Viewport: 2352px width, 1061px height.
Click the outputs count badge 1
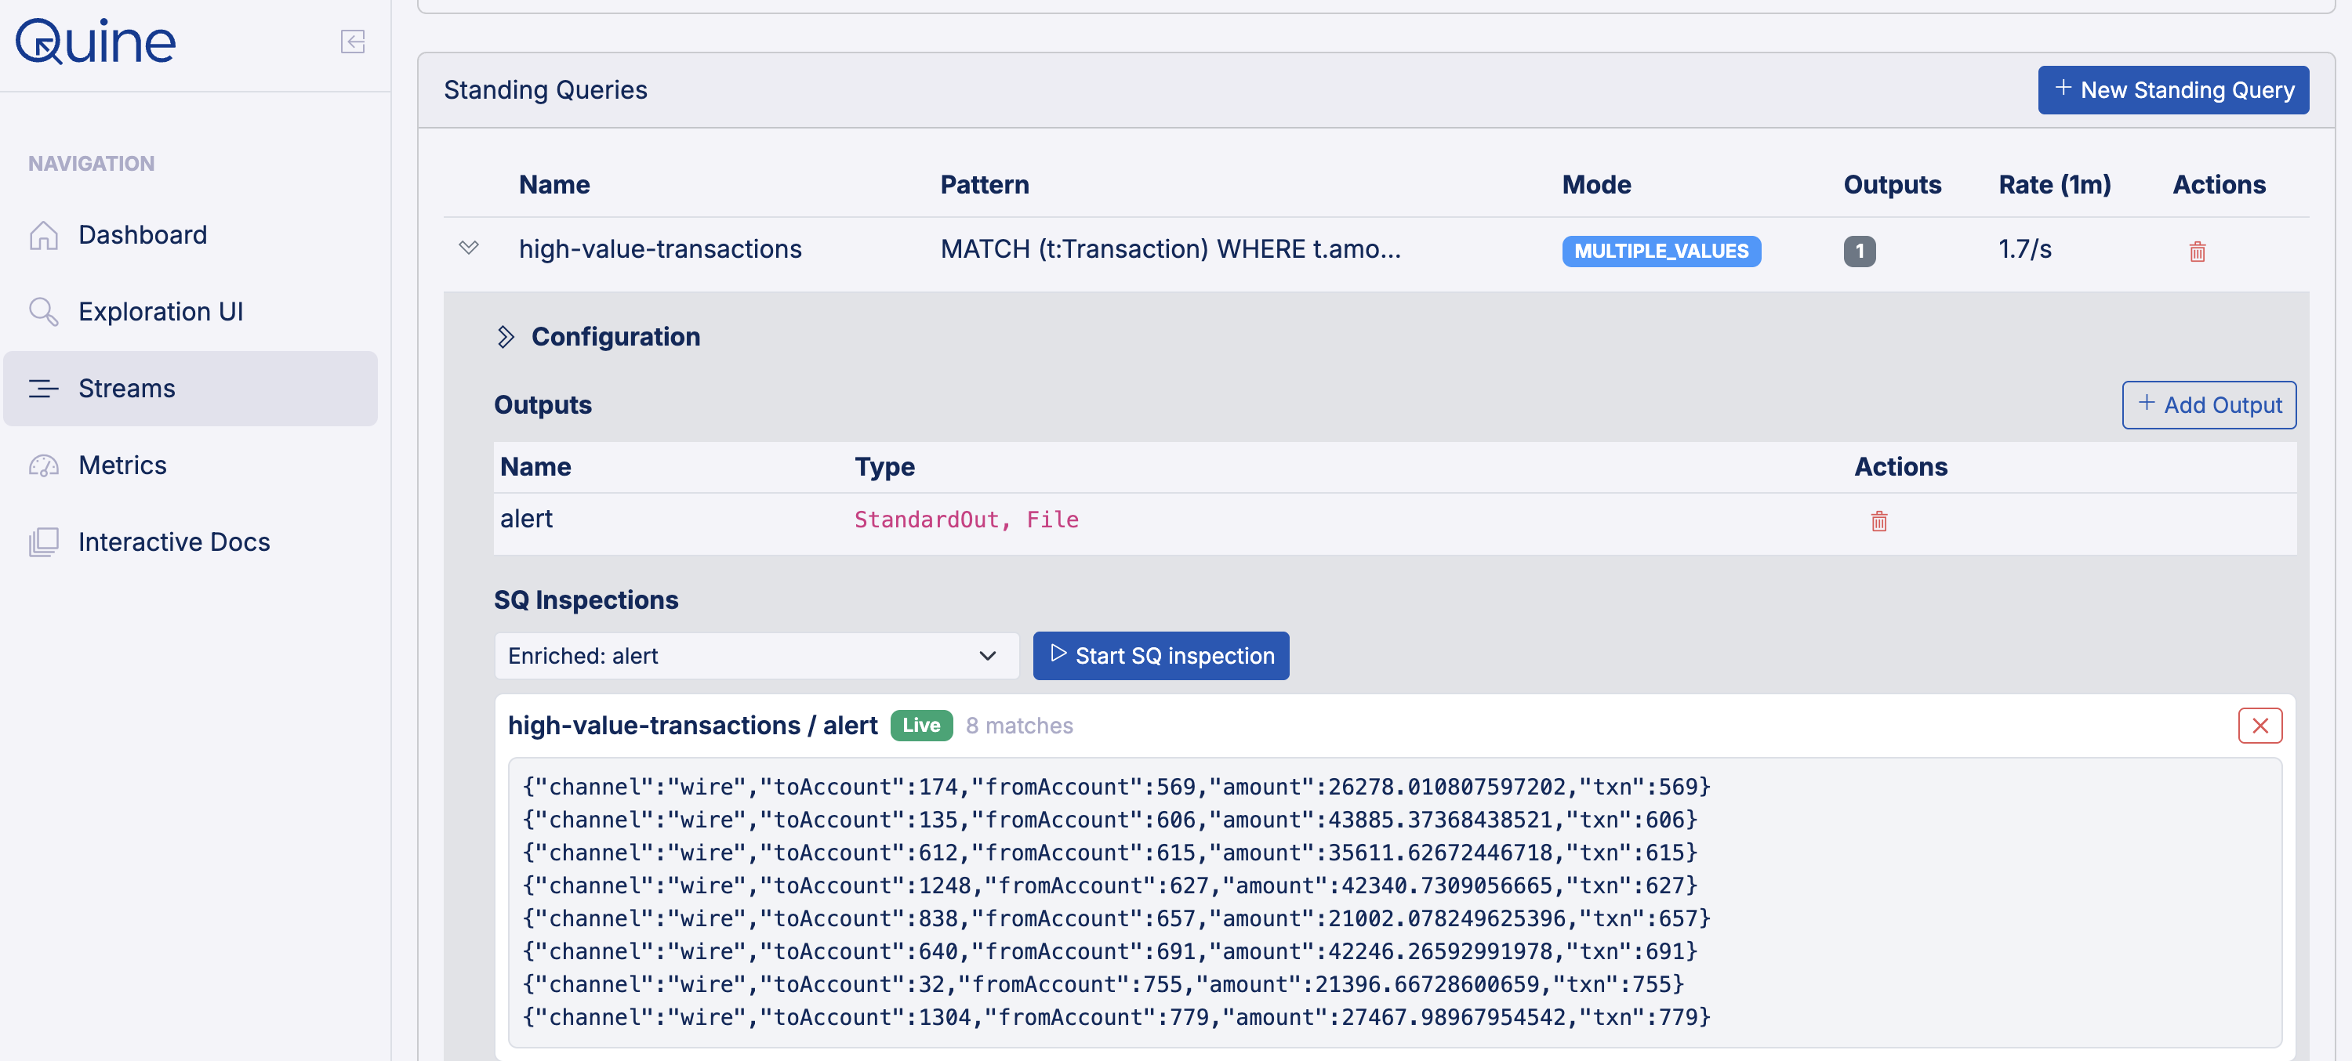tap(1859, 251)
